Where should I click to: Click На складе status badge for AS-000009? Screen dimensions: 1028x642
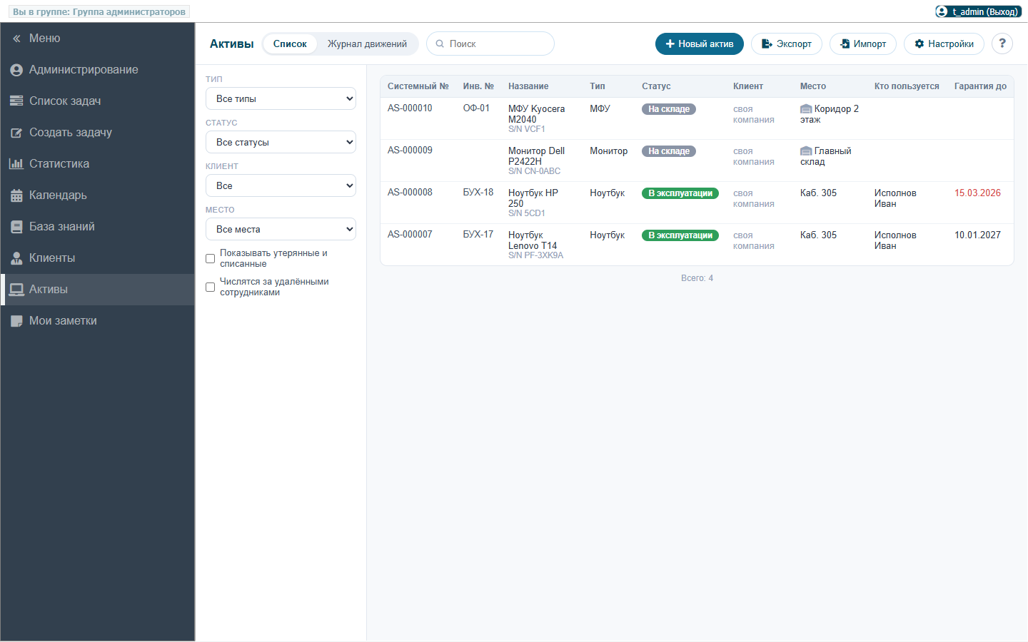pos(669,151)
